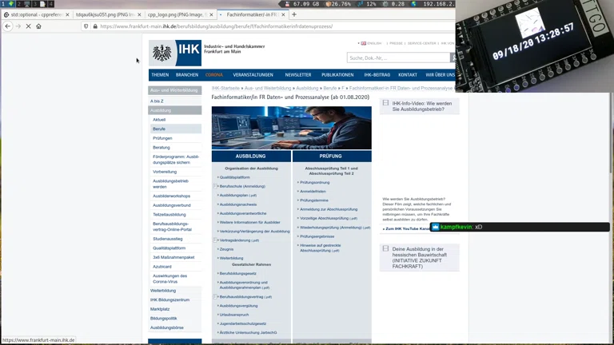The width and height of the screenshot is (614, 345).
Task: Open the VERANSTALTUNGEN menu item
Action: (x=253, y=75)
